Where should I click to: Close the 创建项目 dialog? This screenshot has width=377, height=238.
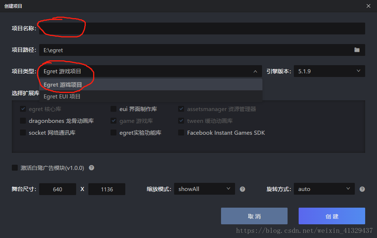pyautogui.click(x=368, y=6)
